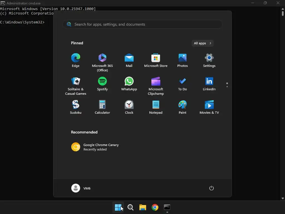Open Settings from the pinned section
The height and width of the screenshot is (214, 285).
tap(209, 60)
